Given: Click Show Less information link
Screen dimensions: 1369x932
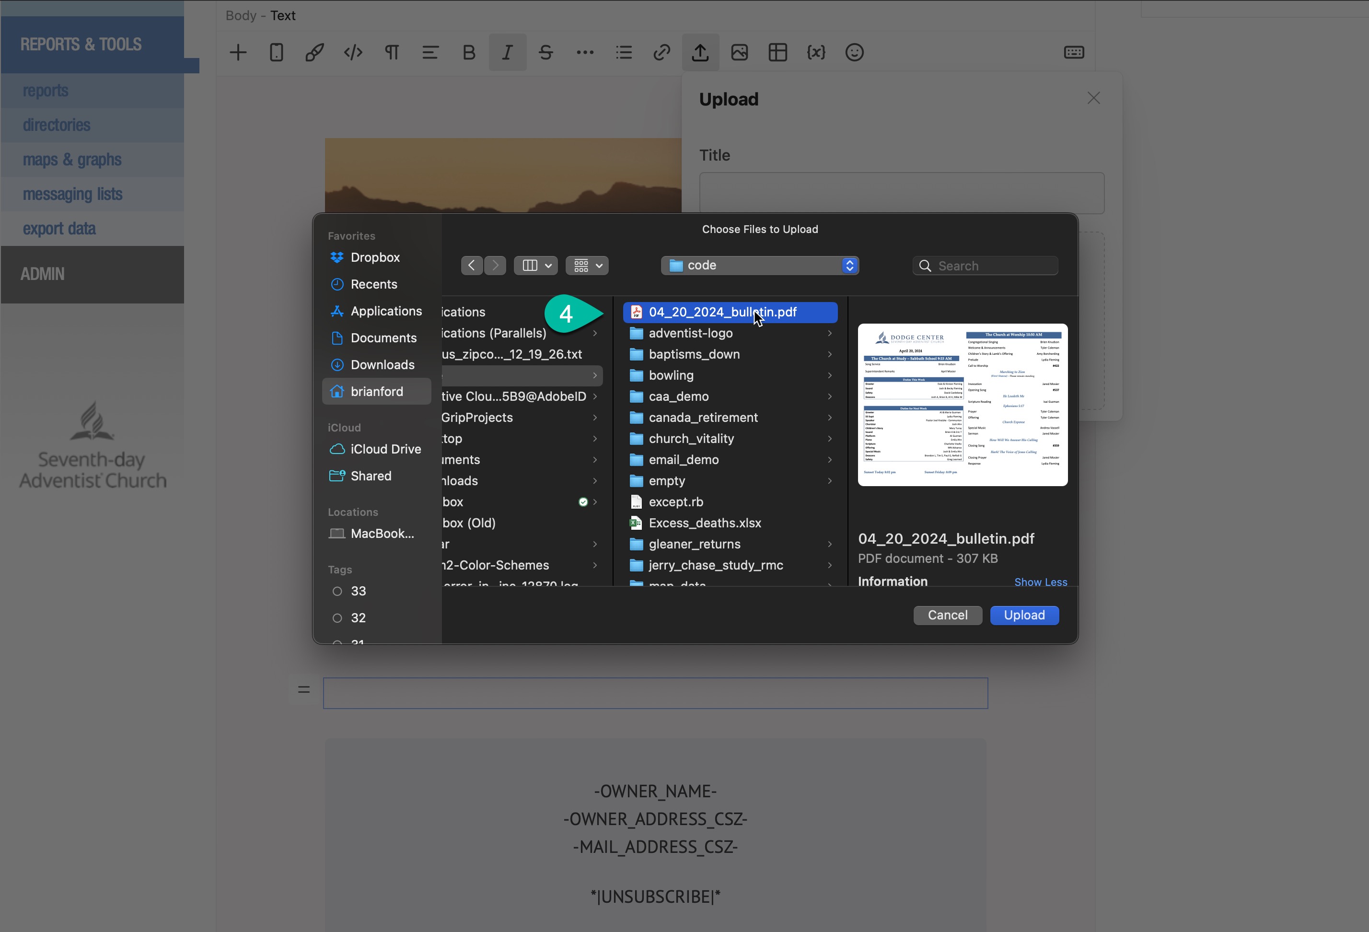Looking at the screenshot, I should [1040, 582].
